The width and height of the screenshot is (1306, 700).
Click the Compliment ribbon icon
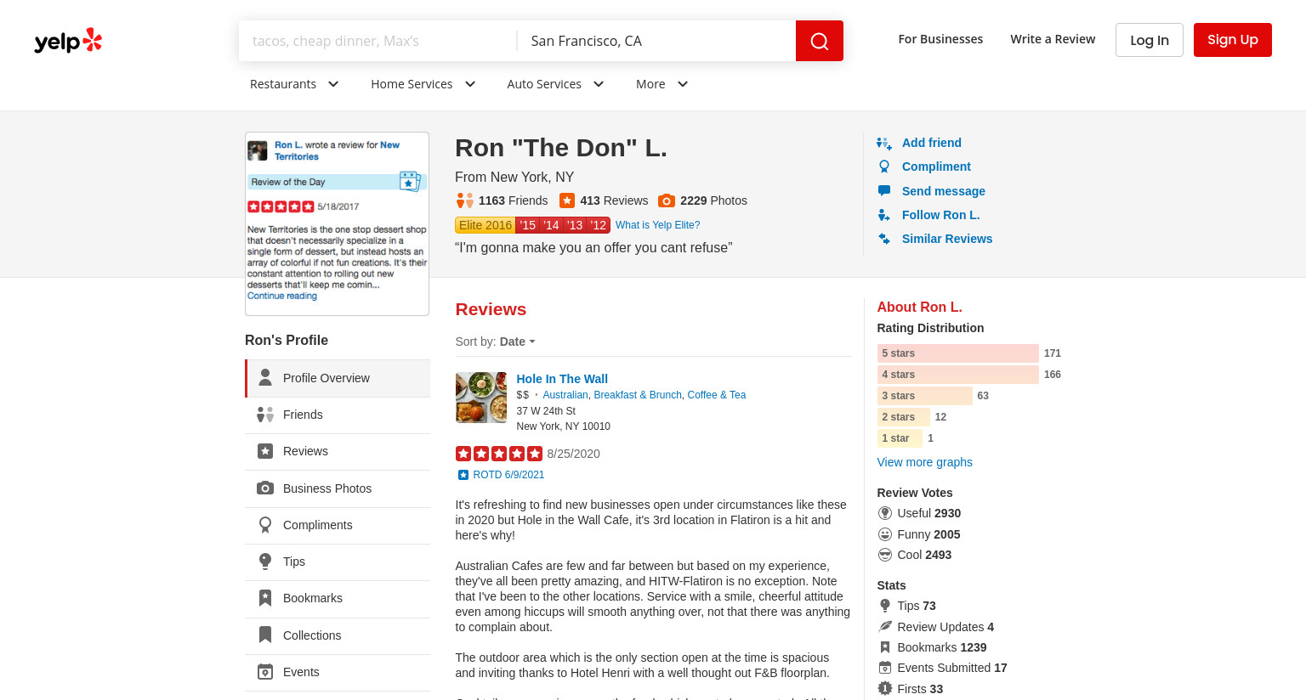(884, 167)
